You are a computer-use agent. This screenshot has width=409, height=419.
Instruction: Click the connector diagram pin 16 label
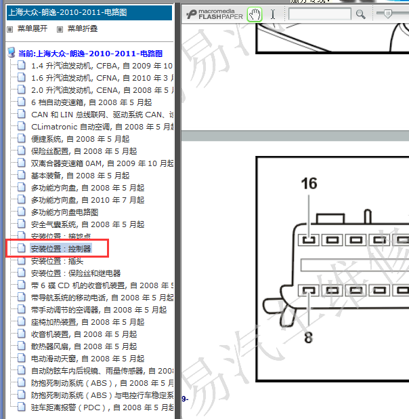point(309,184)
